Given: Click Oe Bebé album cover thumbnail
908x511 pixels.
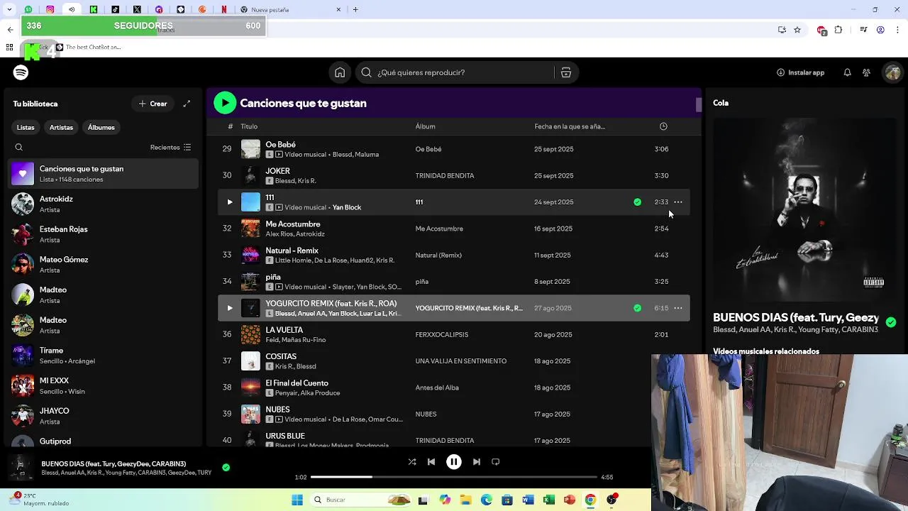Looking at the screenshot, I should 250,149.
